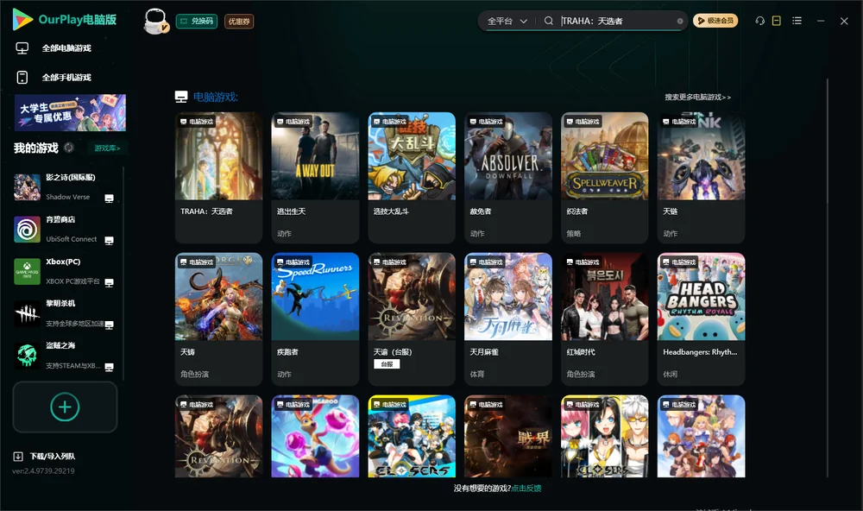The width and height of the screenshot is (863, 511).
Task: Refresh the 我的游戏 list
Action: (x=69, y=148)
